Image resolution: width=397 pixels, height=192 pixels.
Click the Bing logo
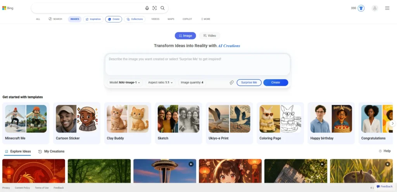(8, 8)
